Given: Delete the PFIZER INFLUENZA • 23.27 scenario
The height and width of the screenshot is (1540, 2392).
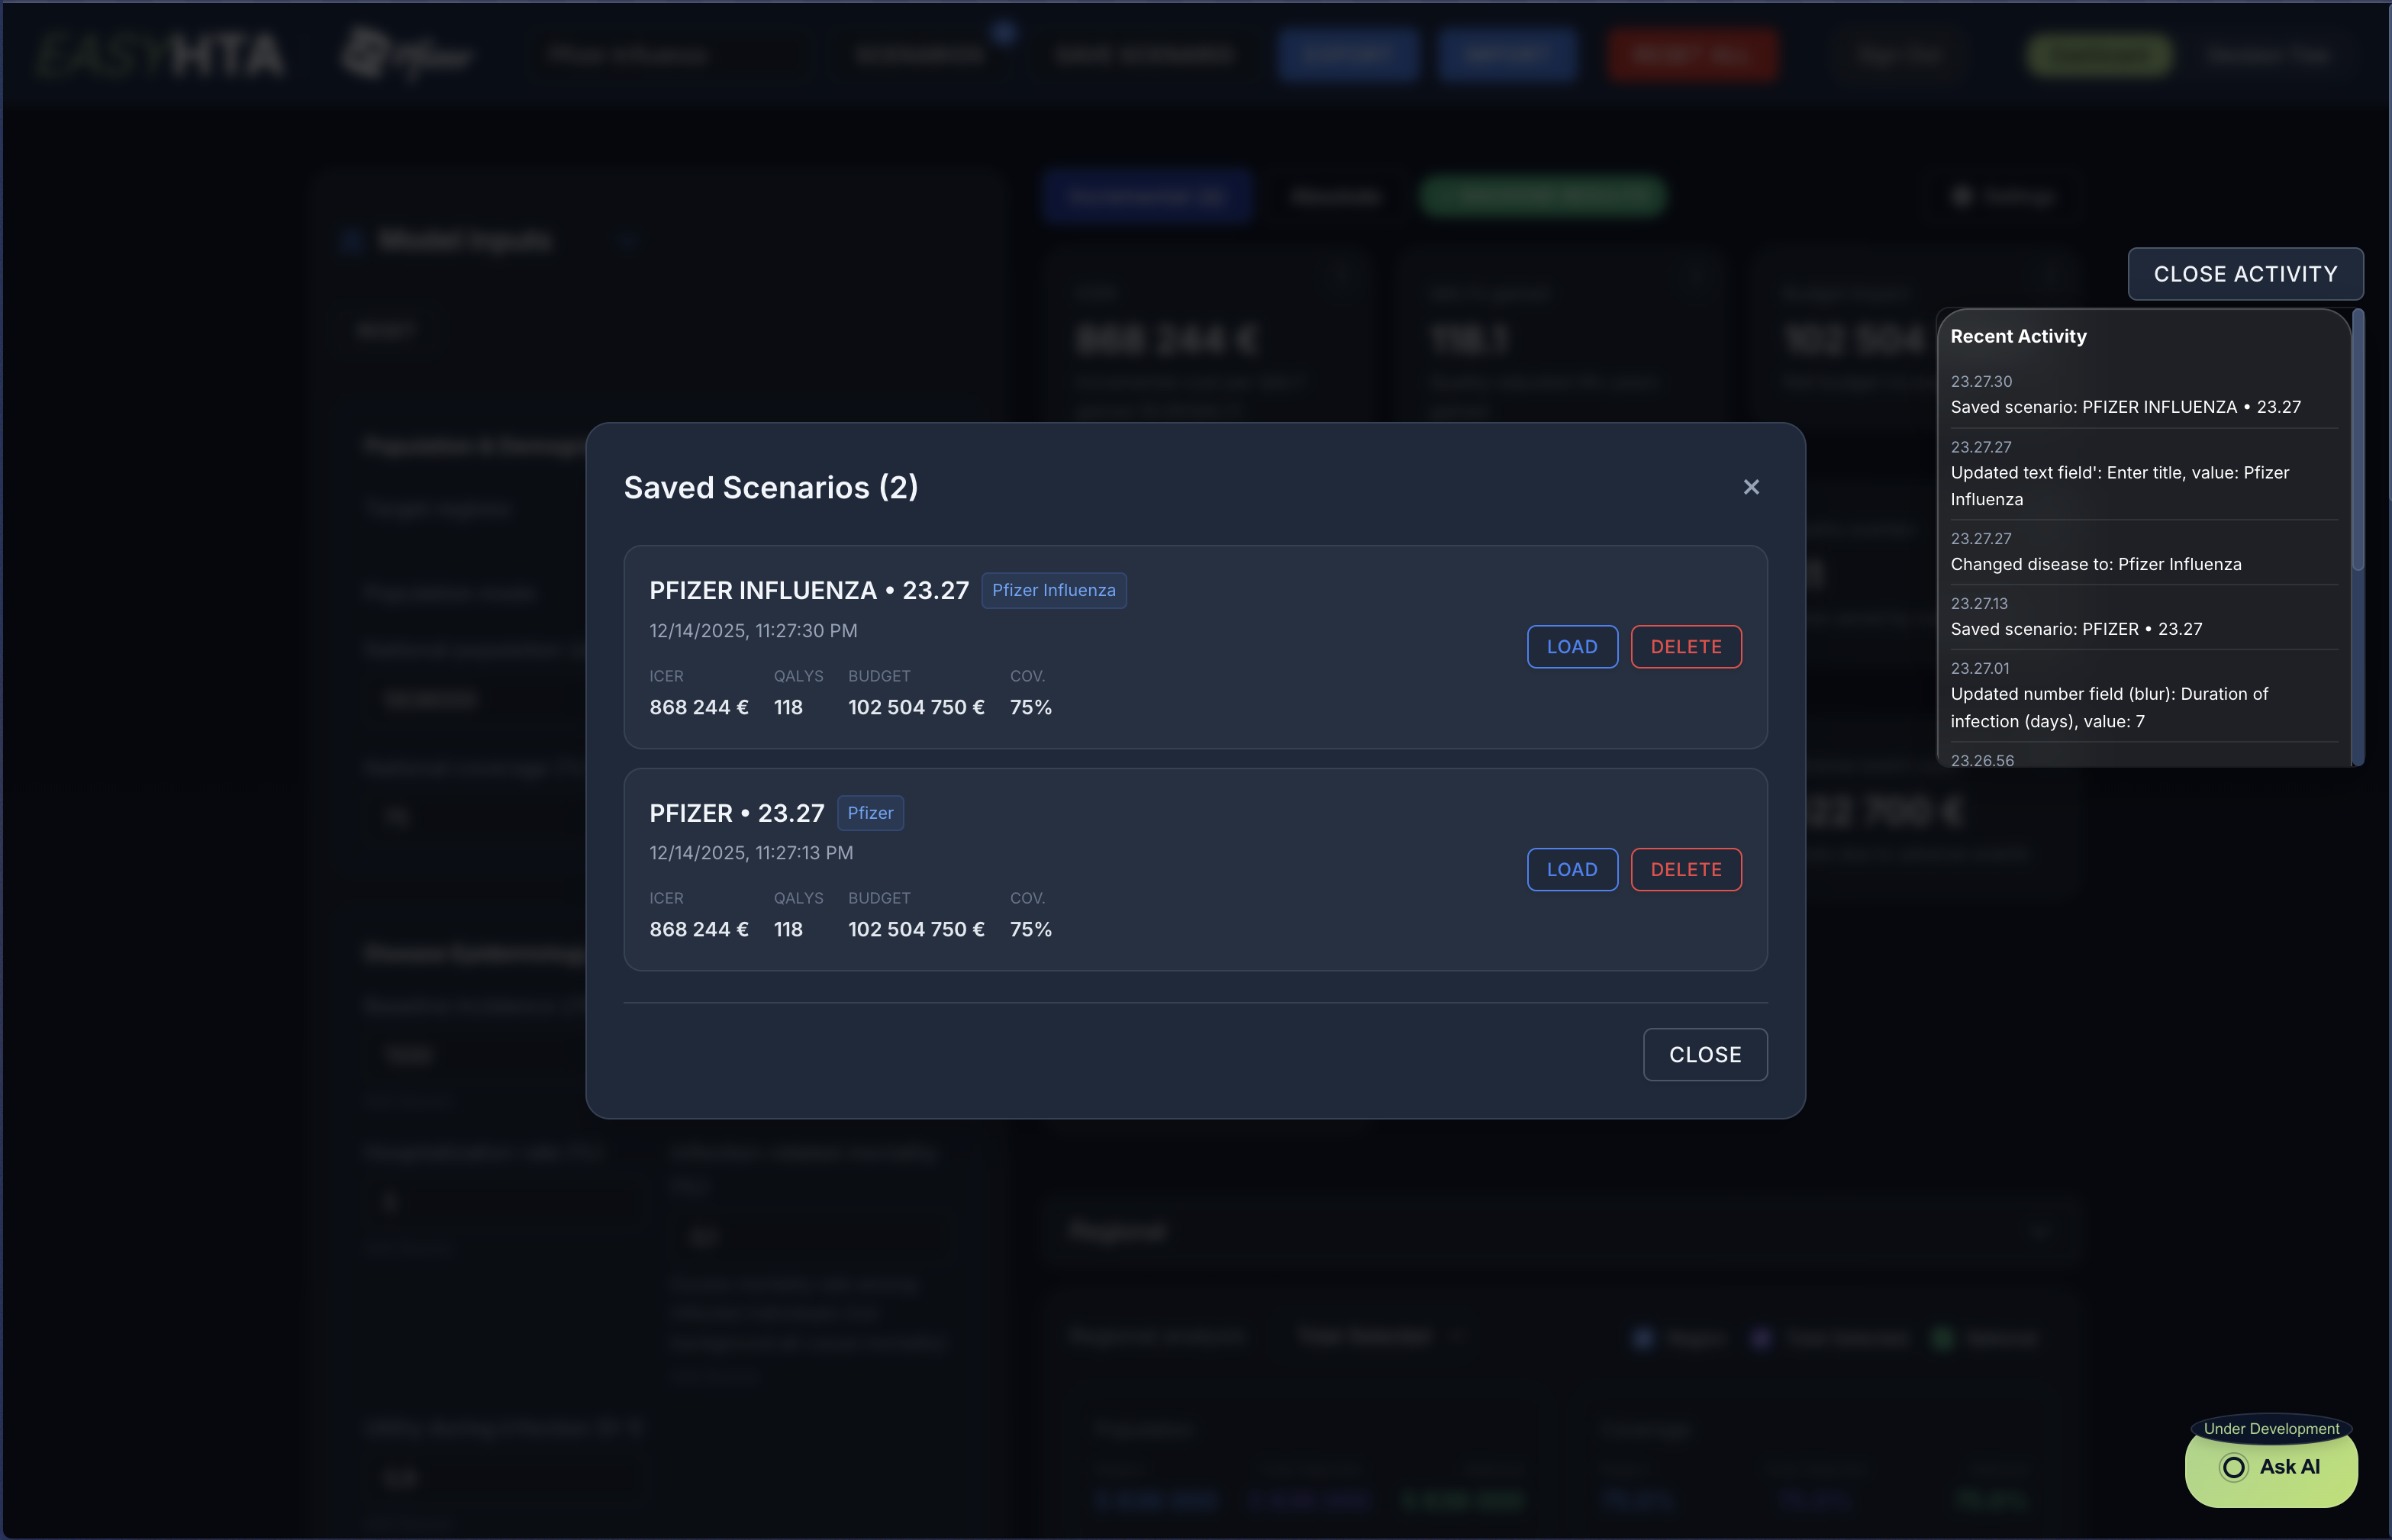Looking at the screenshot, I should (x=1686, y=647).
